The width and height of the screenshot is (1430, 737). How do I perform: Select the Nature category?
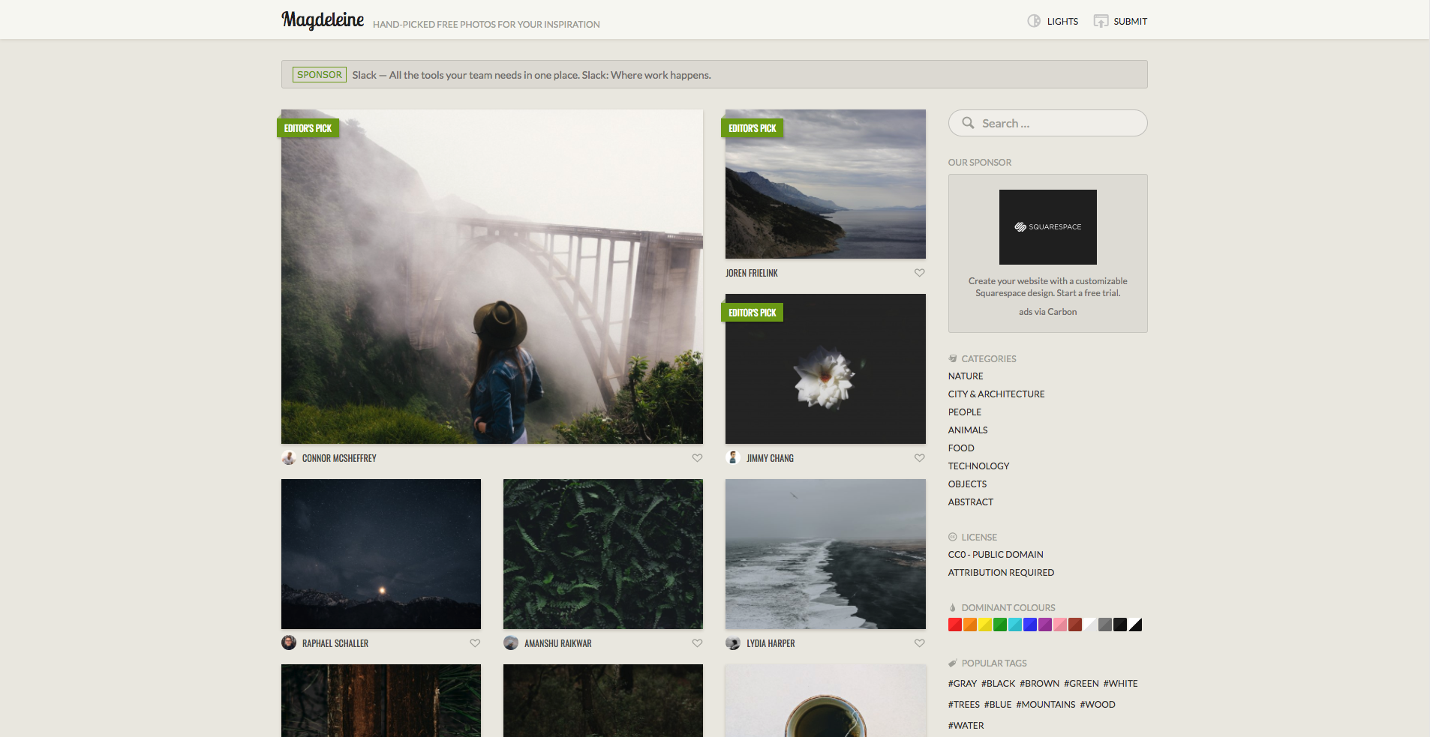click(966, 376)
